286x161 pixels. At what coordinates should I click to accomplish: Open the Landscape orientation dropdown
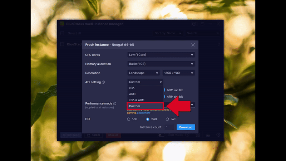(x=143, y=73)
